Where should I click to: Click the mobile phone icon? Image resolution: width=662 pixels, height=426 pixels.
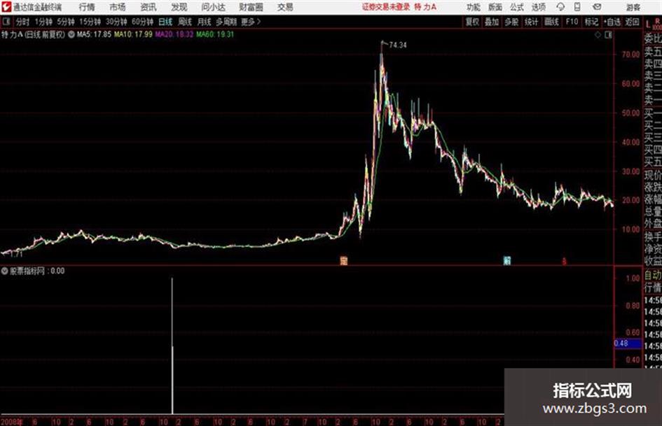pyautogui.click(x=577, y=7)
